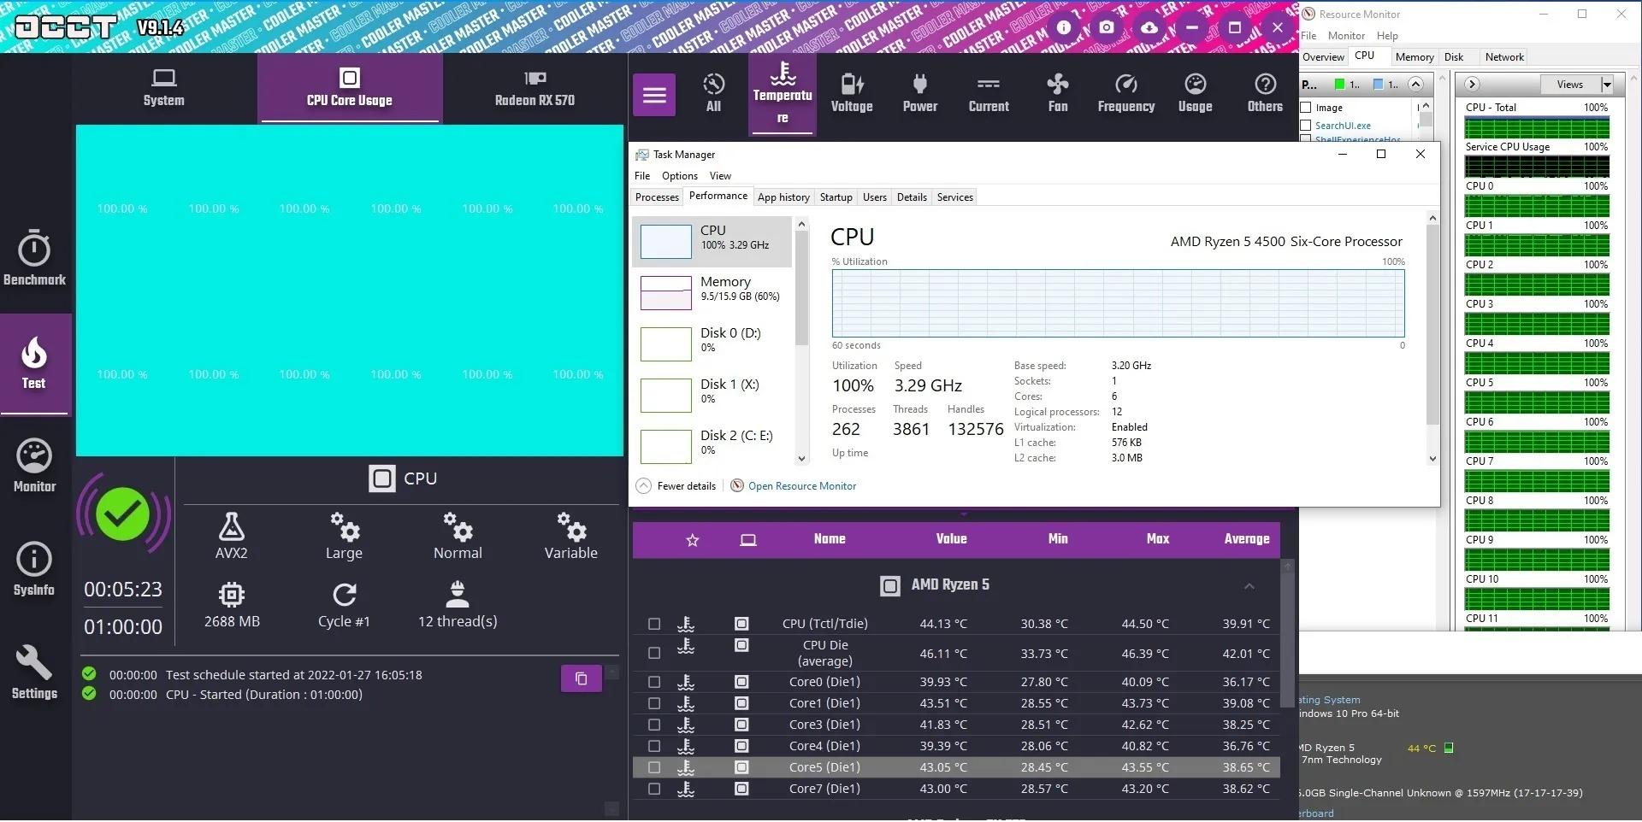Open Views dropdown in Resource Monitor
1642x822 pixels.
(1607, 85)
